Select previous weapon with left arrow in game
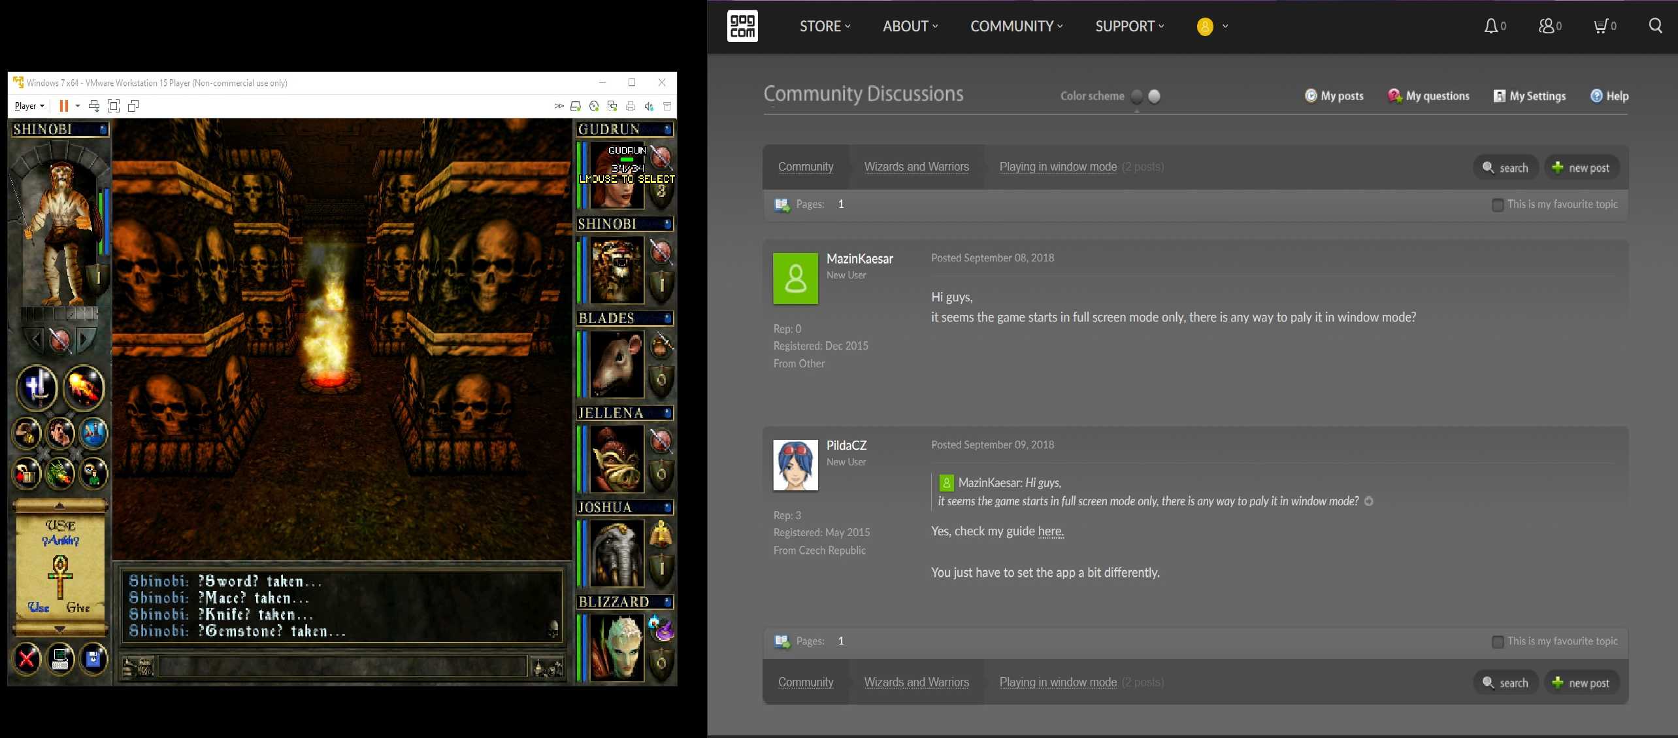 (x=34, y=340)
